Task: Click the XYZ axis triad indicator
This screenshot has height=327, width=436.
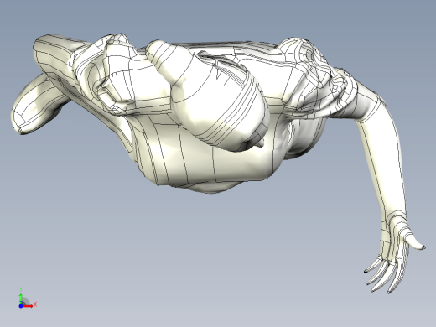Action: point(28,298)
